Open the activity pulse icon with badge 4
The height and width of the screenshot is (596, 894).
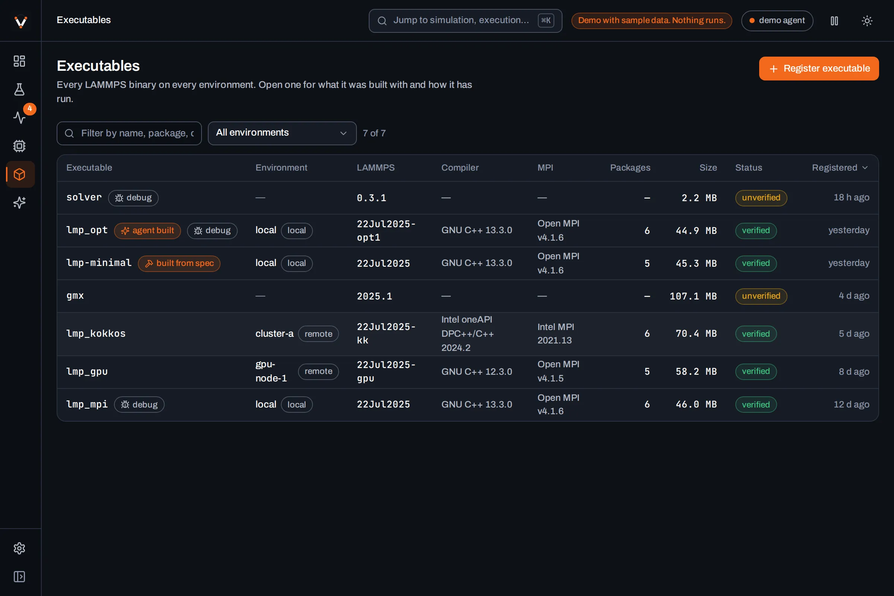(19, 117)
